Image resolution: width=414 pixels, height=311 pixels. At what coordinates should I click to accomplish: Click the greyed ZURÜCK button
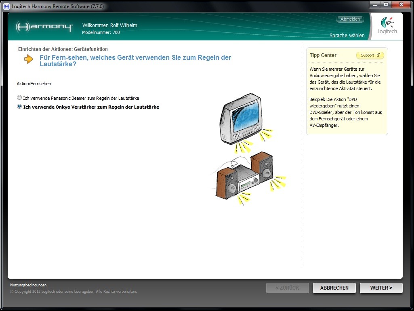[288, 288]
